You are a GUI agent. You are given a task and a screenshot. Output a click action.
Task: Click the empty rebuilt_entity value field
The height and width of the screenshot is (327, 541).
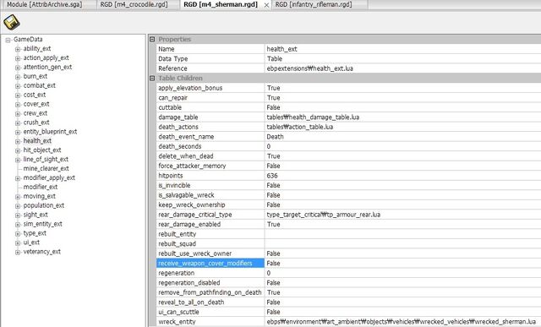click(x=402, y=234)
